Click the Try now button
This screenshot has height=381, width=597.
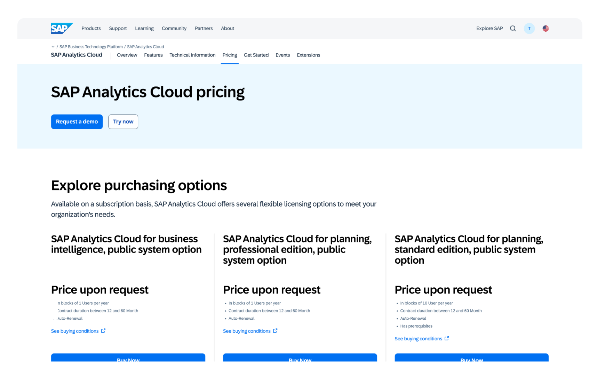pos(123,122)
